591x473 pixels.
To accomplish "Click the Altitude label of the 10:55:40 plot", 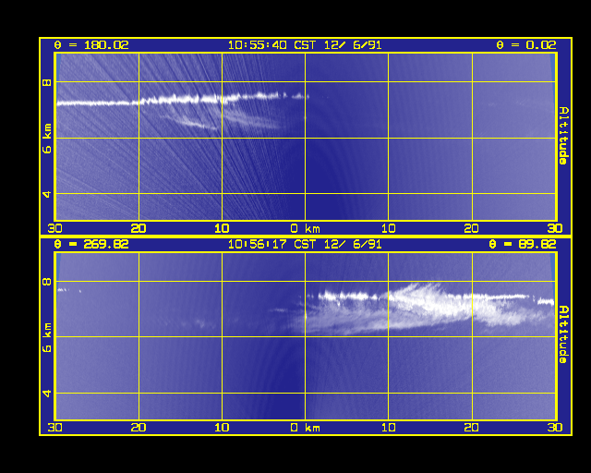I will (x=563, y=136).
